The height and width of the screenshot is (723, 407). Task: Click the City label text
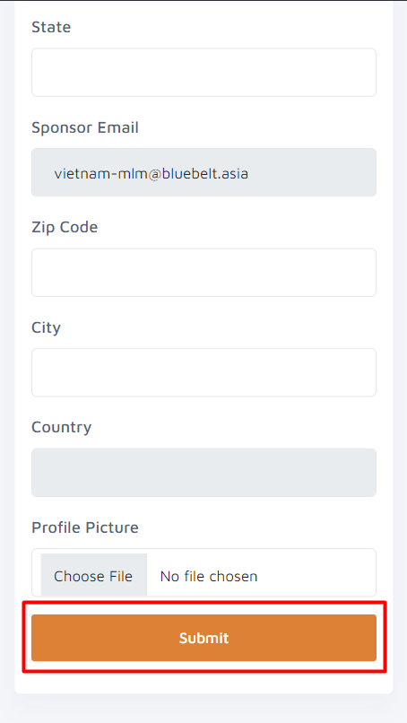(x=46, y=327)
